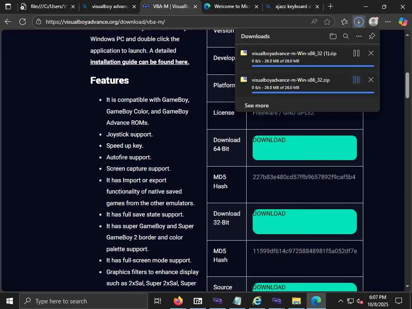
Task: Toggle the Downloads toolbar button
Action: (358, 22)
